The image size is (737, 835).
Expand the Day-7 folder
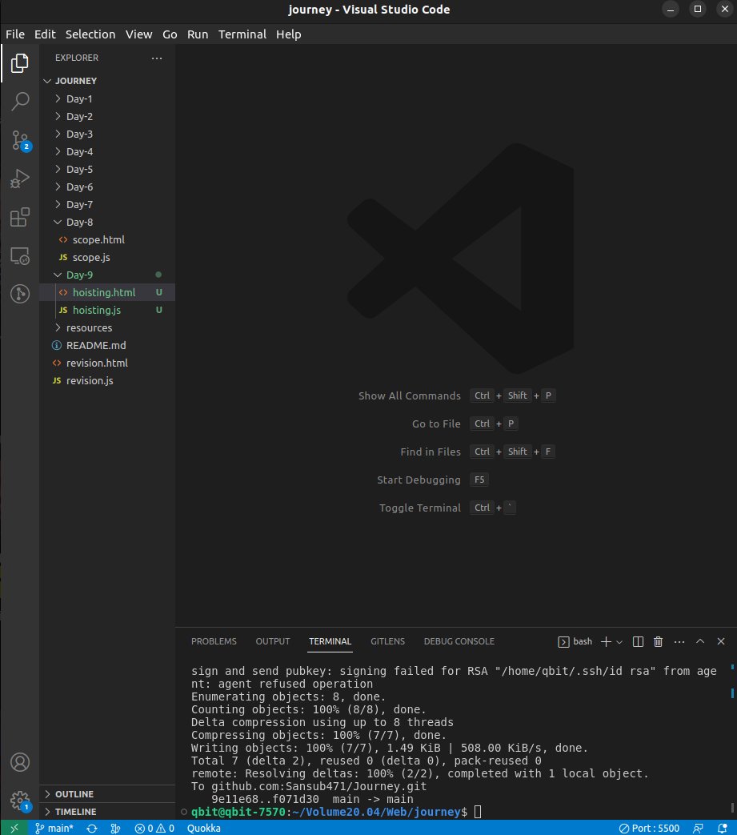[107, 204]
